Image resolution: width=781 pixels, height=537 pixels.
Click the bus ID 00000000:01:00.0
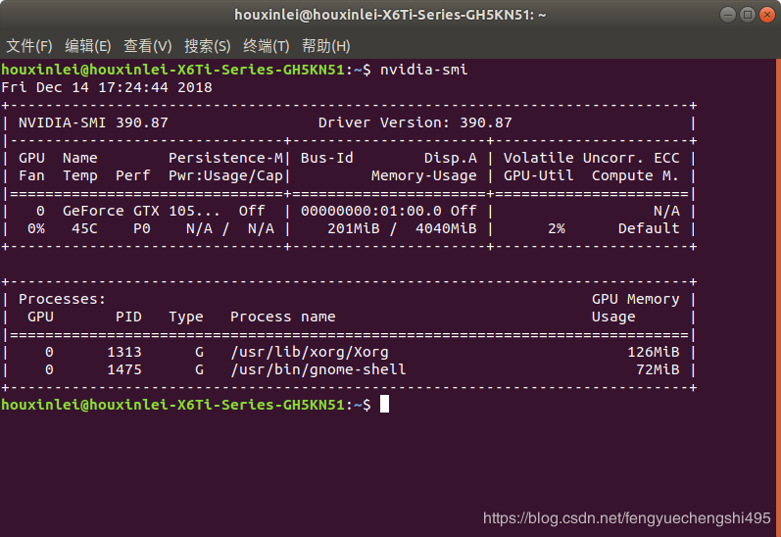(371, 212)
